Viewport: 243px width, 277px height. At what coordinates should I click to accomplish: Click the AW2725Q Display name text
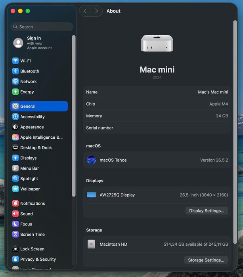pyautogui.click(x=117, y=195)
